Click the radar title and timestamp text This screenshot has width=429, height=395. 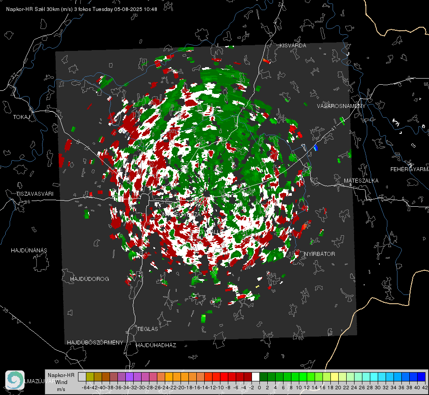pos(82,9)
